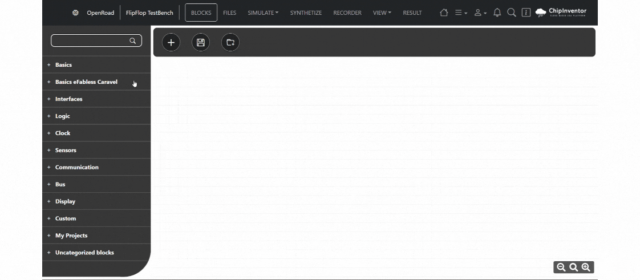640x280 pixels.
Task: Open the RESULT tab
Action: pyautogui.click(x=412, y=13)
